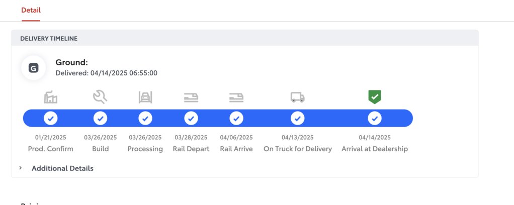Click the Processing step checkmark circle

click(x=145, y=118)
